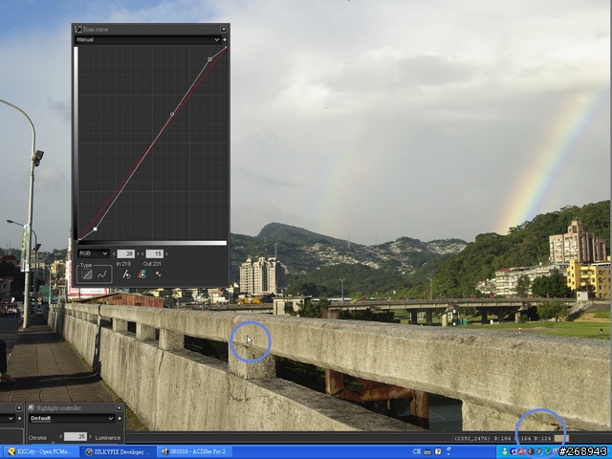Click the help icon in the language bar
The width and height of the screenshot is (612, 459).
click(438, 451)
